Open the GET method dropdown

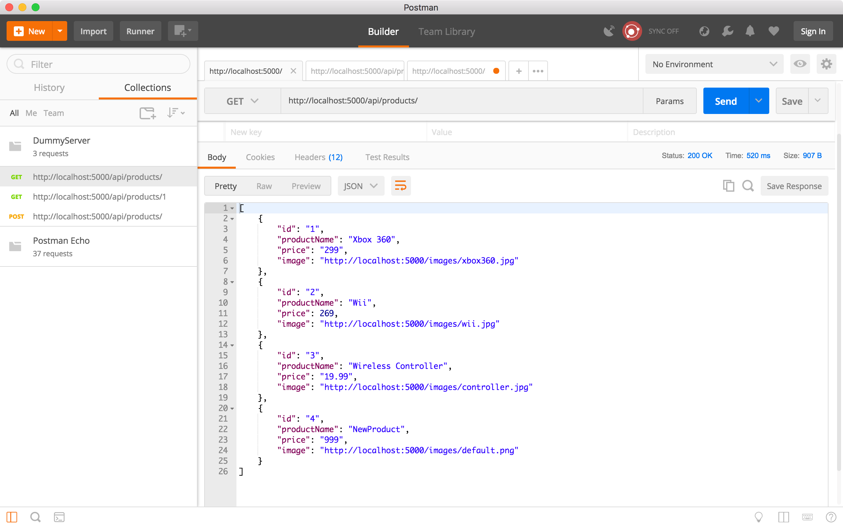(242, 101)
